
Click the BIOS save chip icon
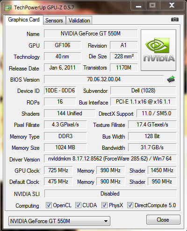[x=171, y=79]
